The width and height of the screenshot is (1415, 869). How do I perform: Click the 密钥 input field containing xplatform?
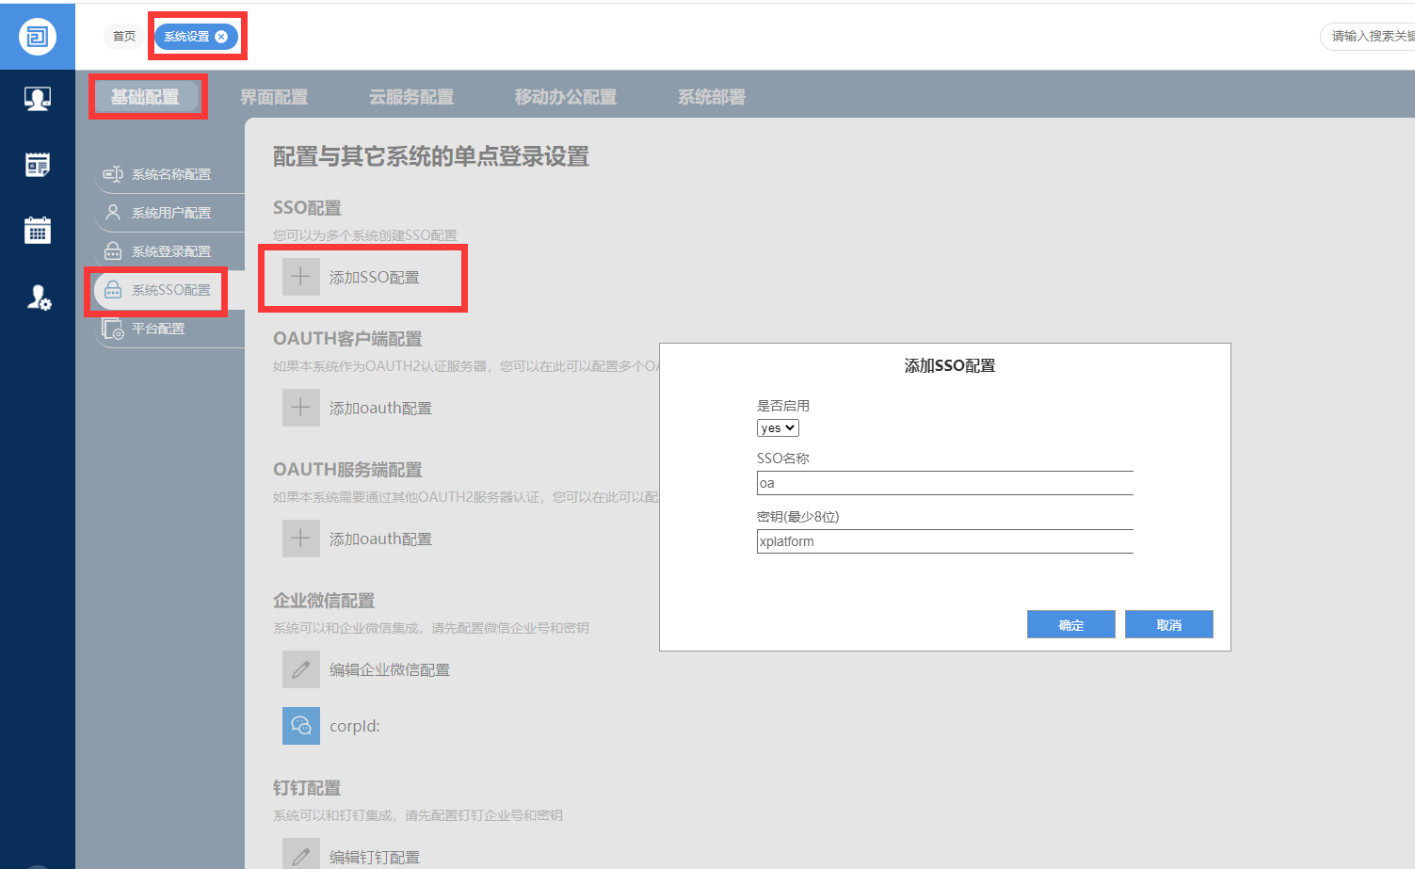tap(945, 541)
